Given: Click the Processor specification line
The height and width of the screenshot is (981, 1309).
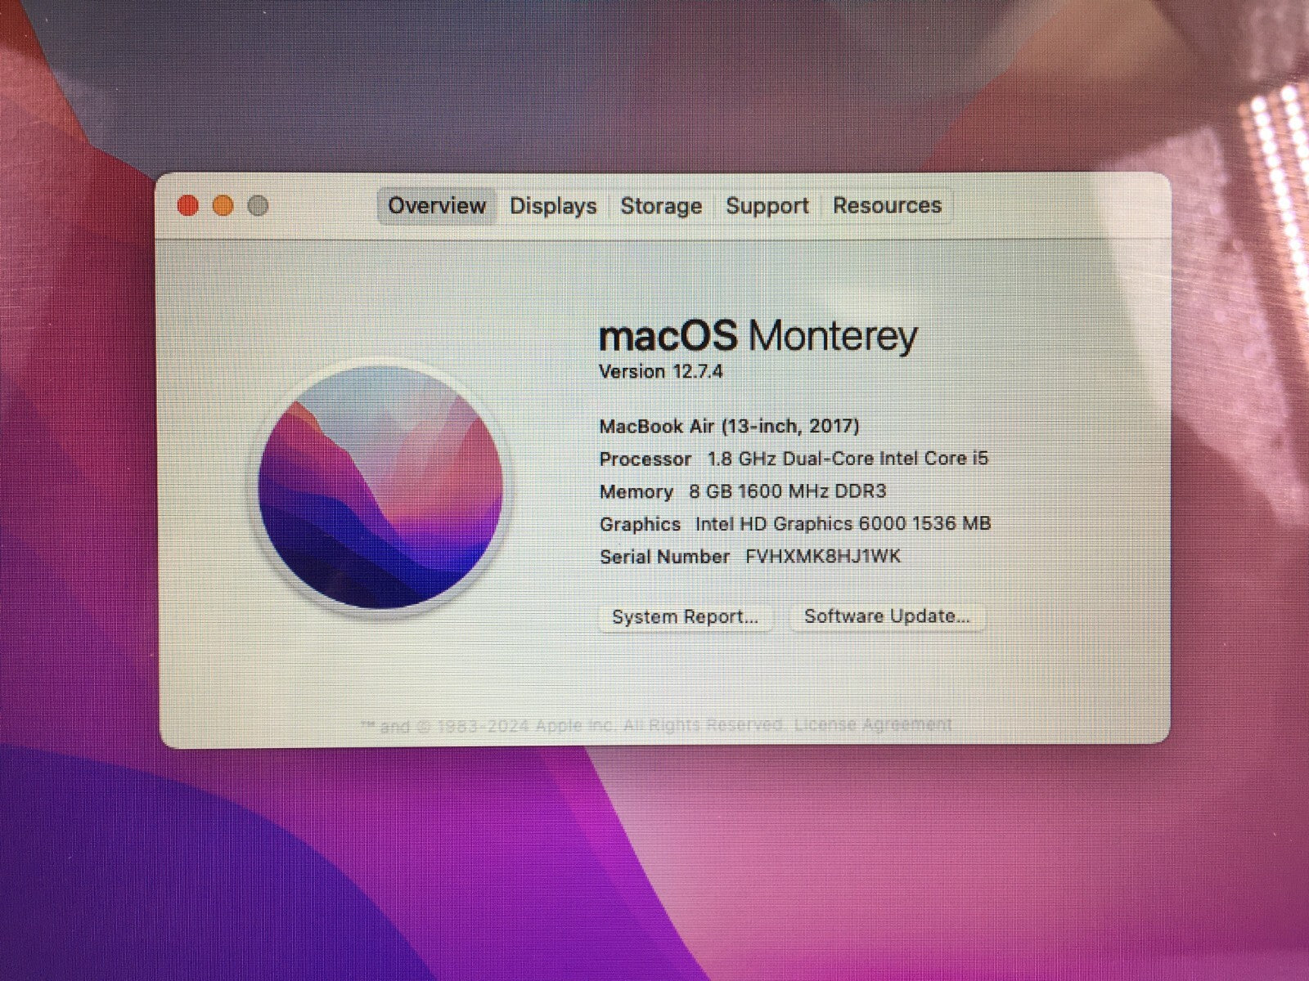Looking at the screenshot, I should pyautogui.click(x=794, y=459).
